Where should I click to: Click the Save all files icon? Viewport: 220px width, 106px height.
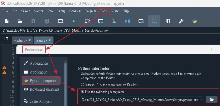click(47, 21)
